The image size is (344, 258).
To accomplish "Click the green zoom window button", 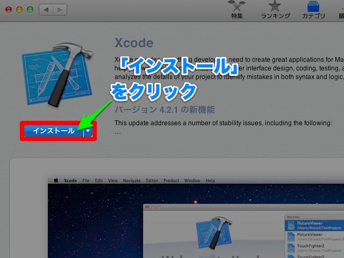I will (x=30, y=10).
